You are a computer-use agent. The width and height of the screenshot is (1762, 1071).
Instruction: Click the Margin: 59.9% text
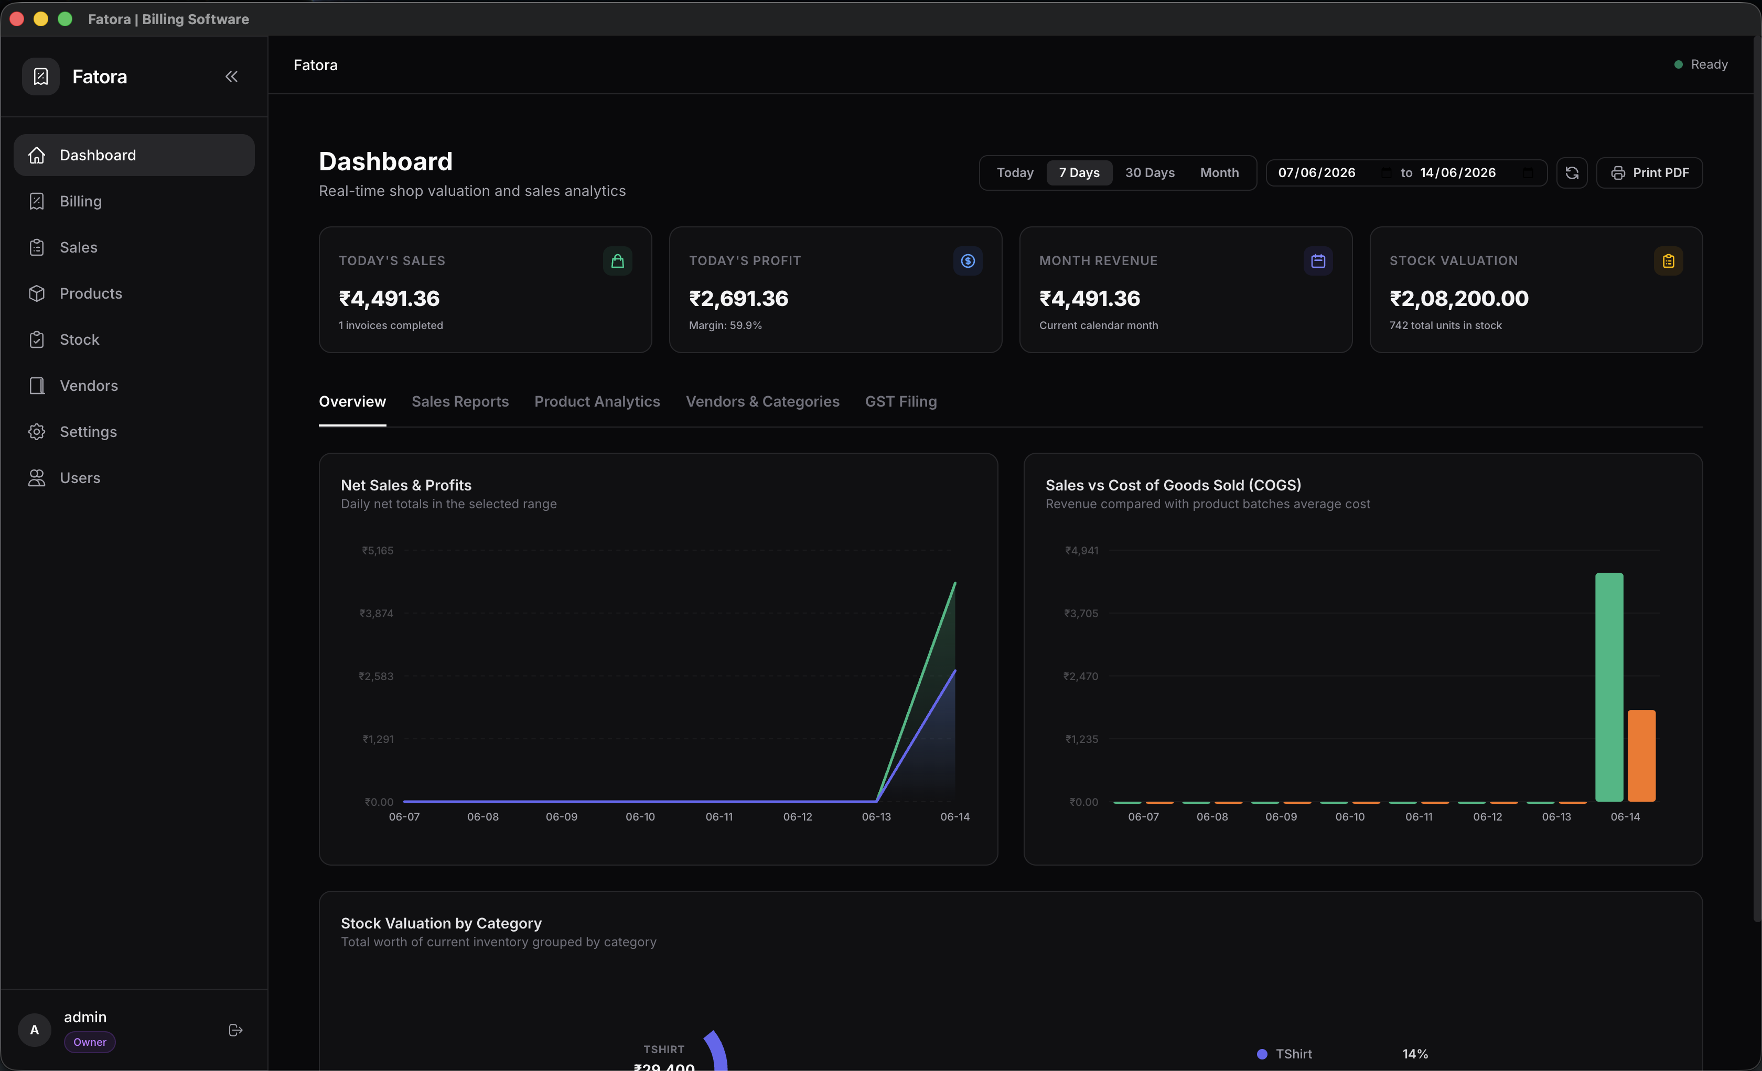[x=725, y=325]
